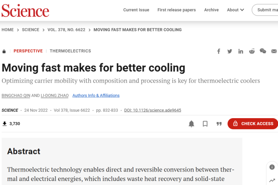Go to First release papers
This screenshot has height=185, width=278.
(x=177, y=10)
